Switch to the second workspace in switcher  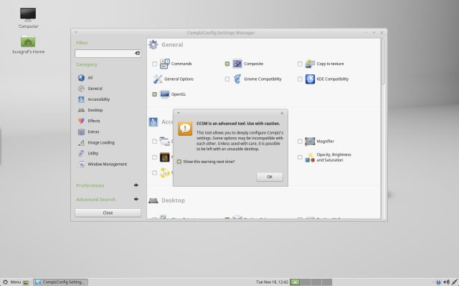[x=306, y=282]
